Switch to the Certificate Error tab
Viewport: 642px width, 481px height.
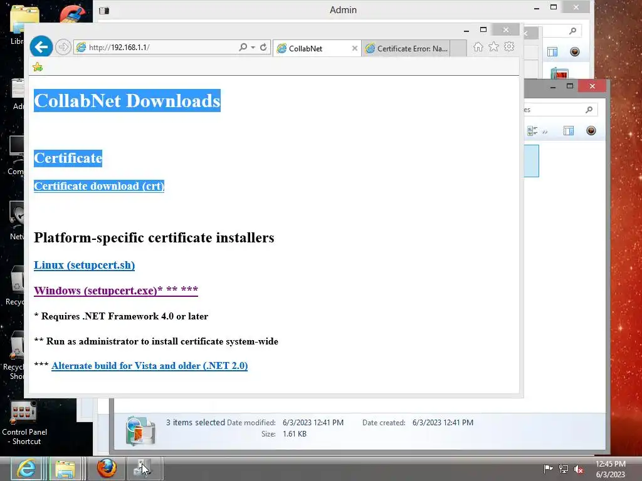[406, 48]
